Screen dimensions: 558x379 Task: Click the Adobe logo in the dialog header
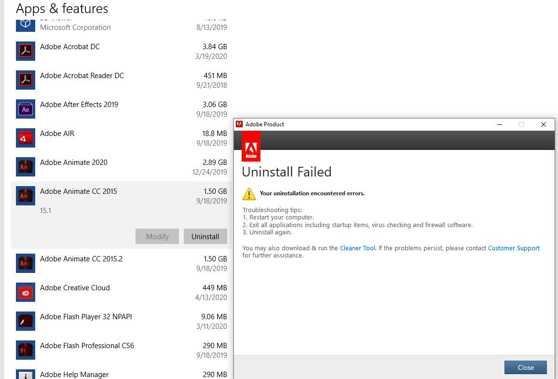pos(251,146)
